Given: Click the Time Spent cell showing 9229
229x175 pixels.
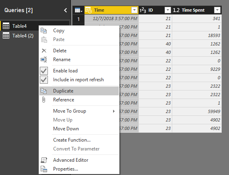Looking at the screenshot, I should (197, 69).
